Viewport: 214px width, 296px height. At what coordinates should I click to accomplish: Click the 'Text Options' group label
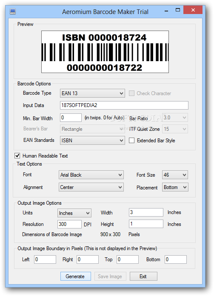pyautogui.click(x=29, y=164)
